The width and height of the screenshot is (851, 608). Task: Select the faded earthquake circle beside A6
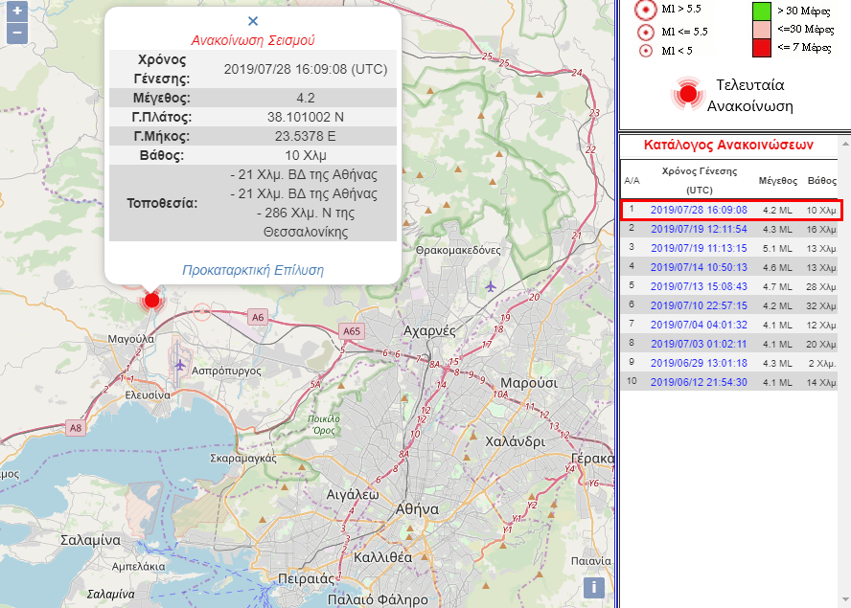click(x=201, y=311)
